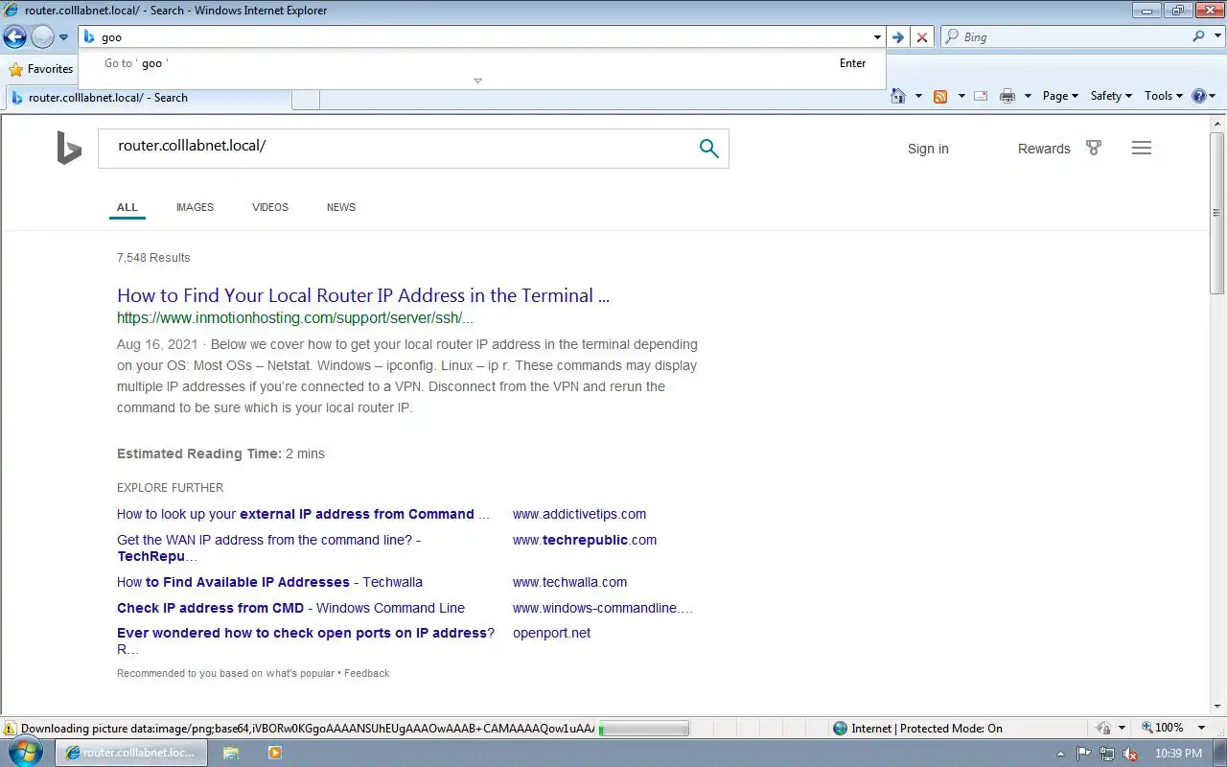Image resolution: width=1227 pixels, height=767 pixels.
Task: Switch to the VIDEOS tab
Action: click(x=270, y=207)
